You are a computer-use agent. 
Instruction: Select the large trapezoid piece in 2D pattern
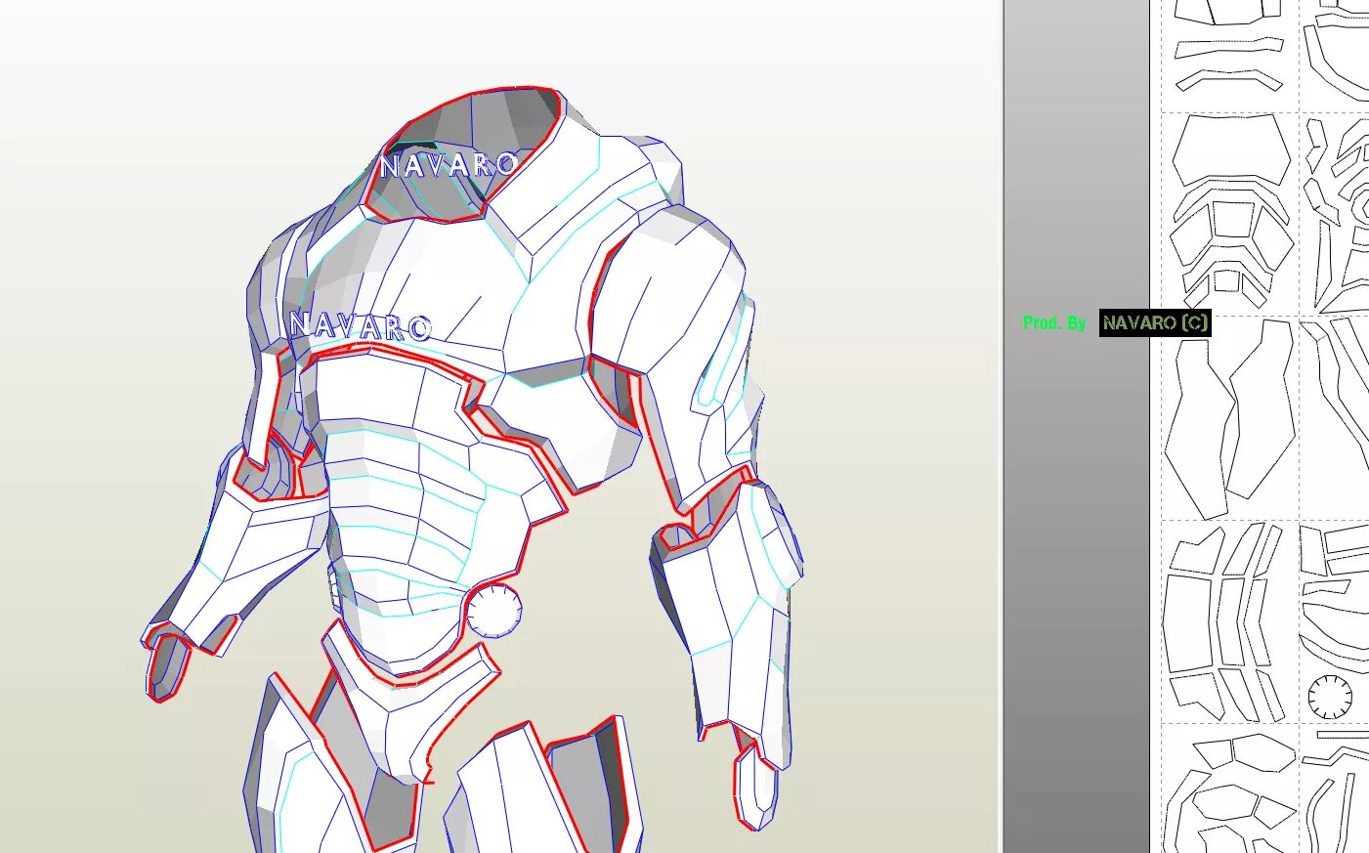point(1231,149)
